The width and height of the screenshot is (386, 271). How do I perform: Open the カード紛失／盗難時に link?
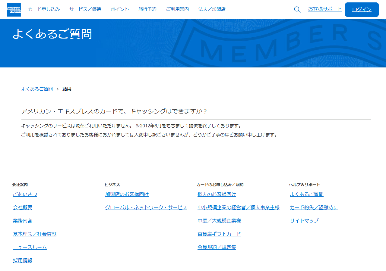point(314,207)
